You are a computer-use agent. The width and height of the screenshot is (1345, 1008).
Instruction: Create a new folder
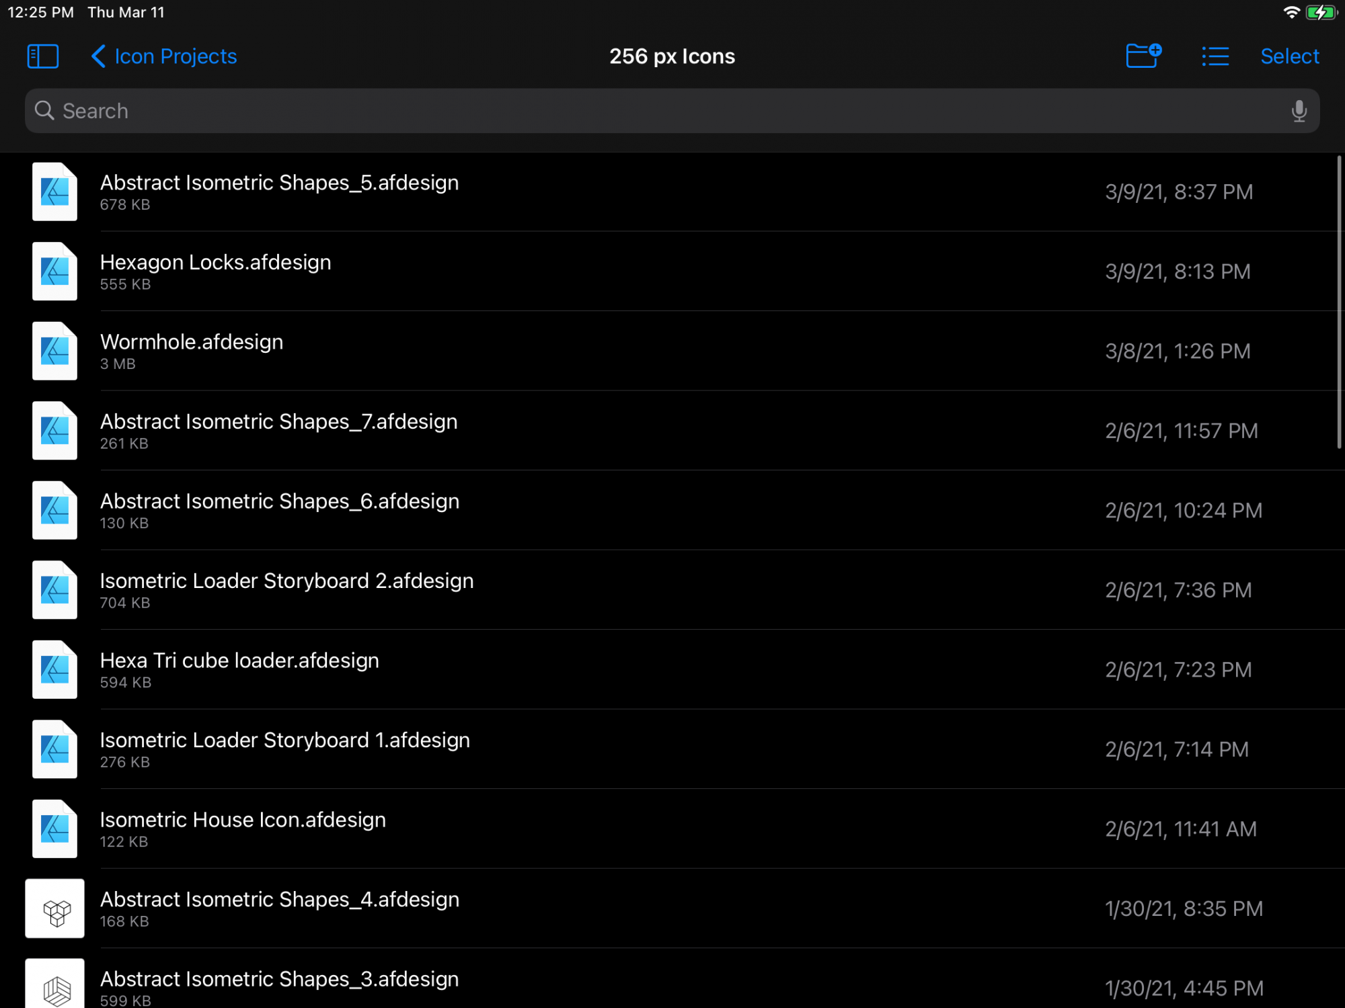[x=1143, y=56]
